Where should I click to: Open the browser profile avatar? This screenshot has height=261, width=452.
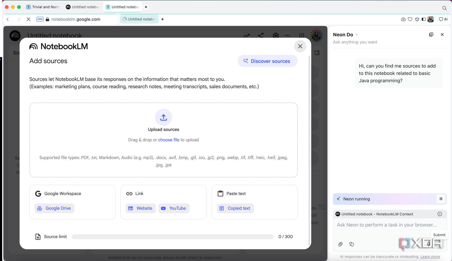[x=431, y=19]
